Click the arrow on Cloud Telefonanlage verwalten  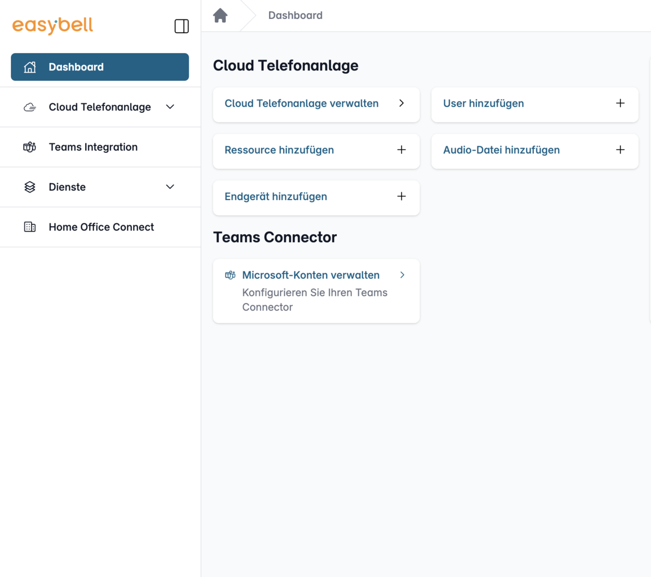click(x=401, y=103)
